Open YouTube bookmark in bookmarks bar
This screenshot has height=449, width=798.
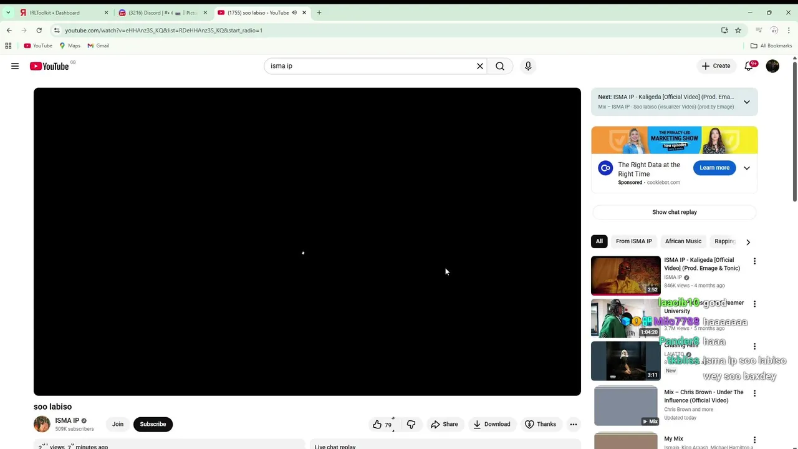pos(38,46)
